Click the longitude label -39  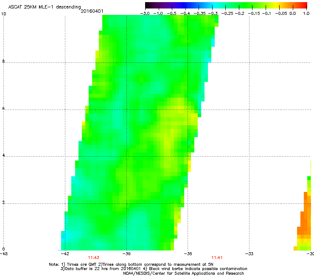click(x=126, y=254)
